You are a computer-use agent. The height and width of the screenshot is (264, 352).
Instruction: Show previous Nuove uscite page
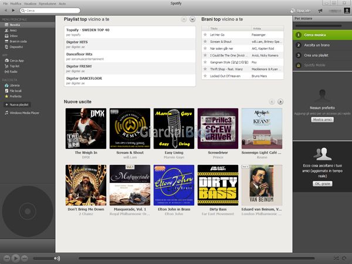pos(272,101)
